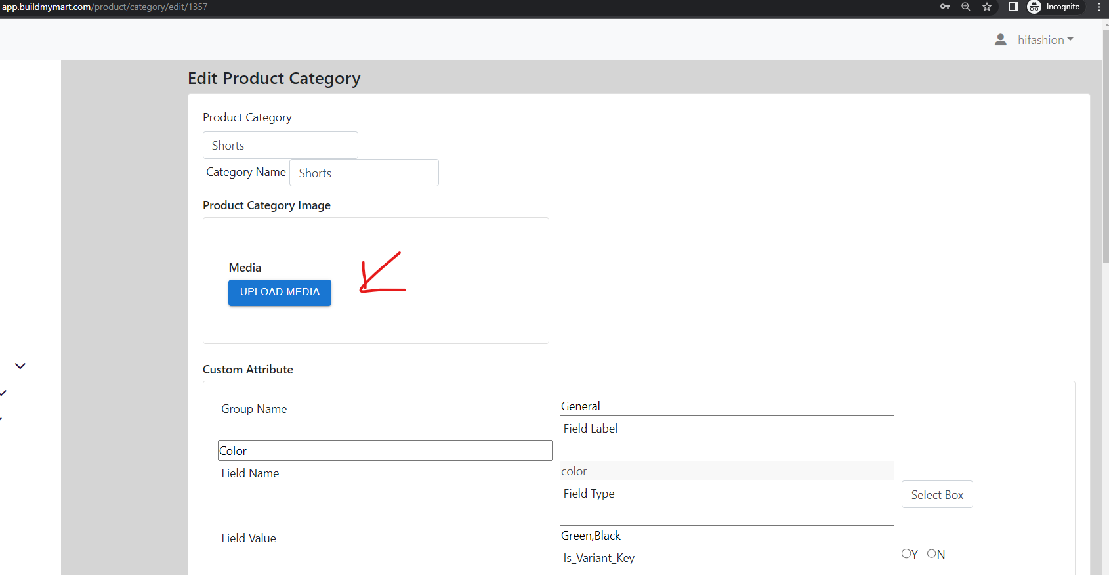Open the Product Category dropdown showing Shorts
The height and width of the screenshot is (575, 1109).
[x=280, y=145]
